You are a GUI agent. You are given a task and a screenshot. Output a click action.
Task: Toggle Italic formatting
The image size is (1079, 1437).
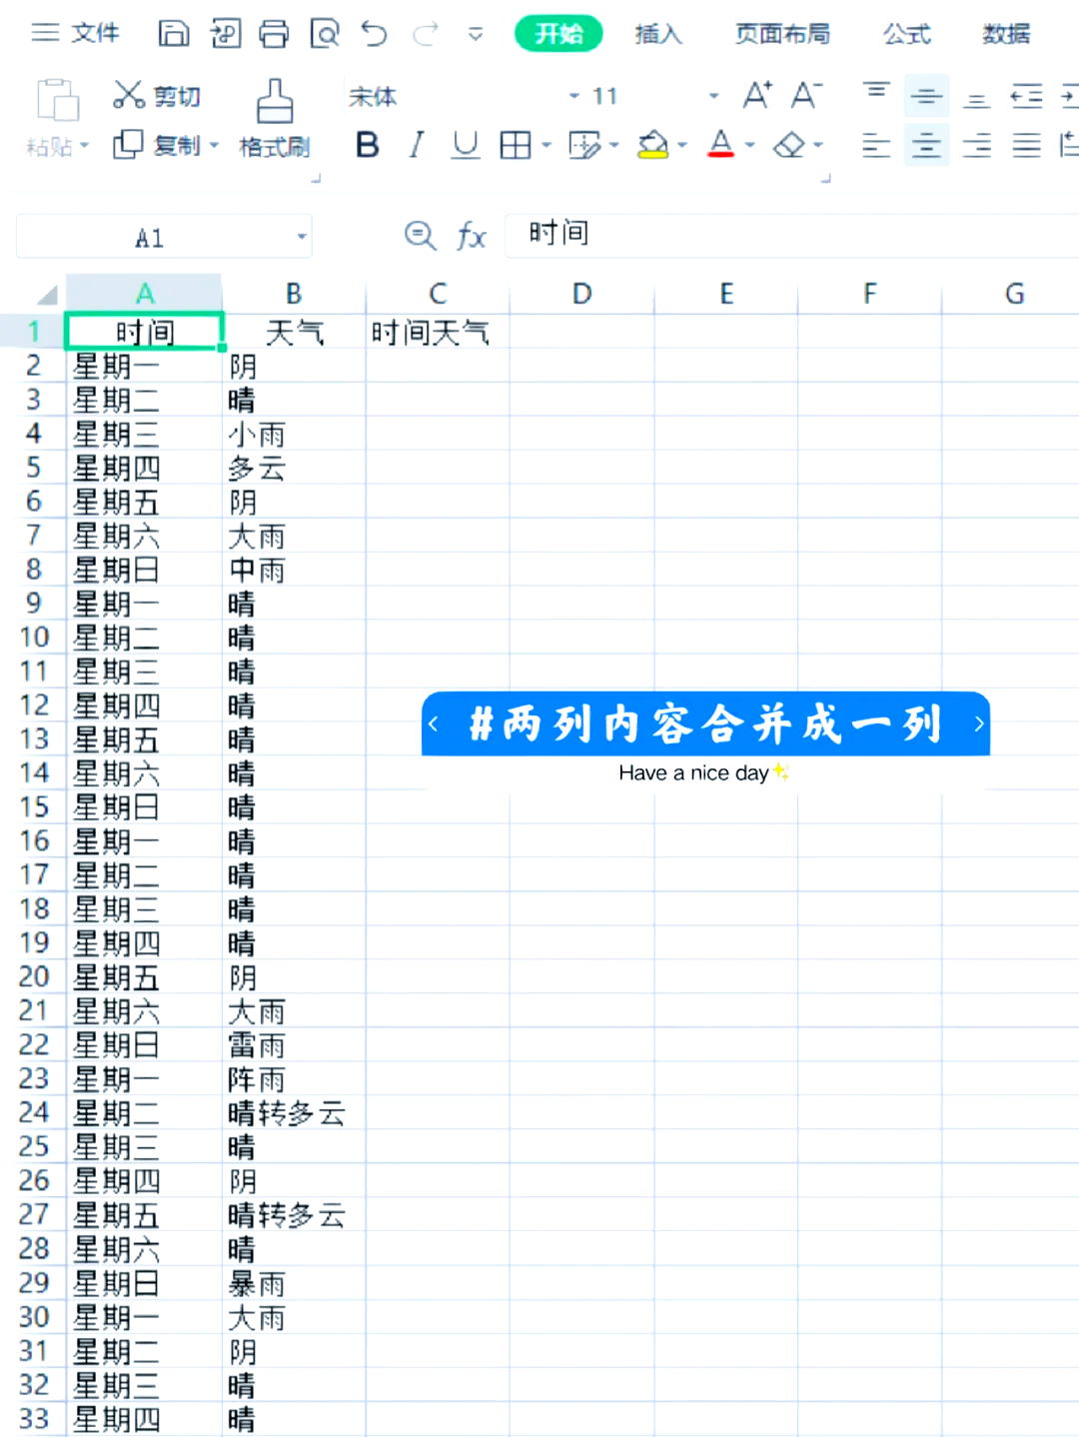[417, 146]
